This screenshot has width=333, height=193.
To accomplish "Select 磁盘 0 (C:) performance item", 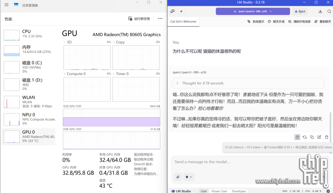I will click(29, 67).
